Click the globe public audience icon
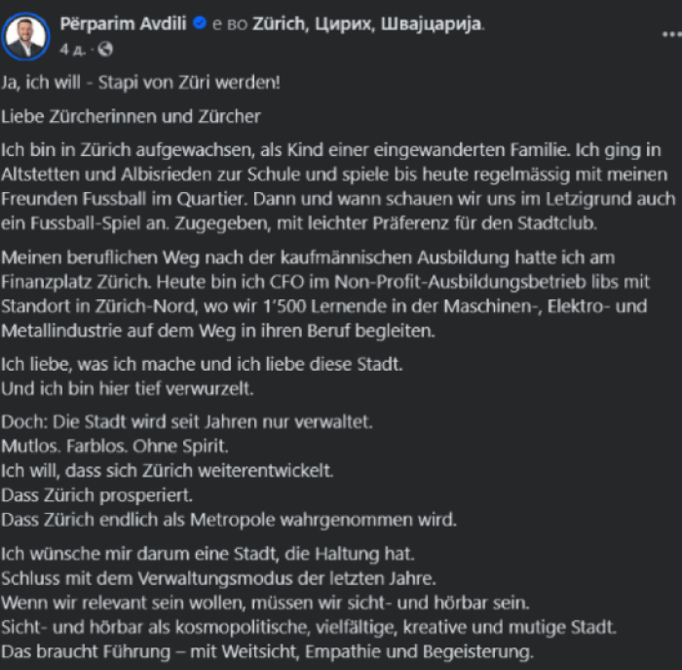This screenshot has width=682, height=670. [105, 49]
